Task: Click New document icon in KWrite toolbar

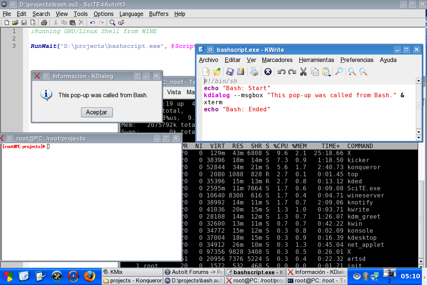Action: click(206, 72)
